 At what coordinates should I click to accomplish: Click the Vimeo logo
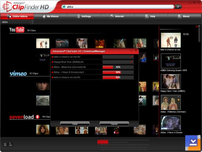[18, 73]
